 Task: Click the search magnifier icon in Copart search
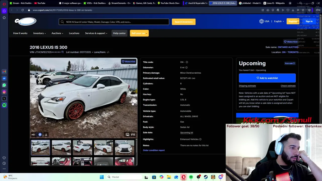(62, 22)
